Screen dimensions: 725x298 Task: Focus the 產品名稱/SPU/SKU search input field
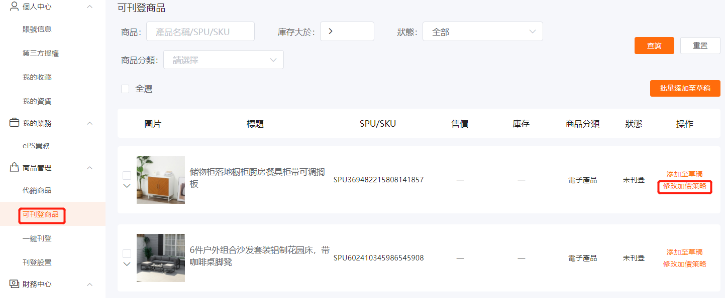click(200, 32)
